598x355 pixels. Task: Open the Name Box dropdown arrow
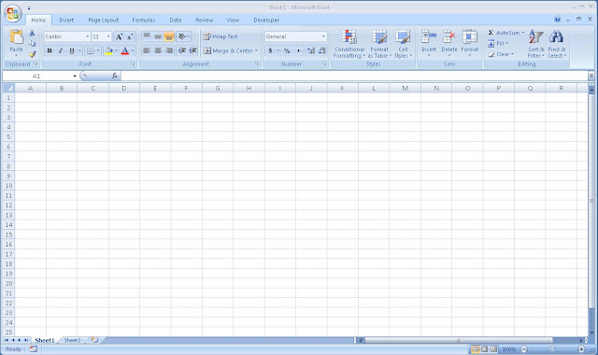coord(75,77)
